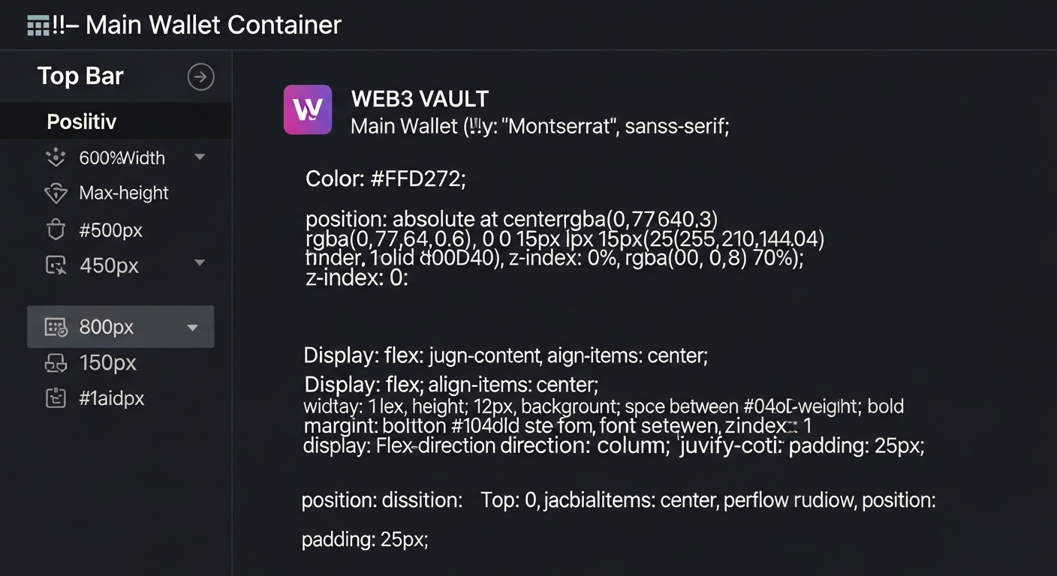Open the 600%Width dropdown
Image resolution: width=1057 pixels, height=576 pixels.
pos(200,157)
